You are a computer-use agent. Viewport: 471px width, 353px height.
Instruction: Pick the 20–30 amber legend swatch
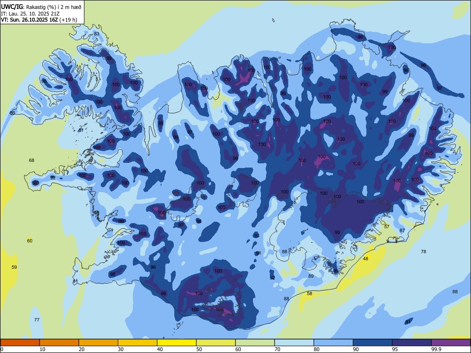pyautogui.click(x=98, y=343)
